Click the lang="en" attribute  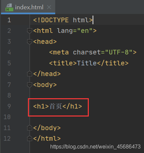click(x=75, y=31)
